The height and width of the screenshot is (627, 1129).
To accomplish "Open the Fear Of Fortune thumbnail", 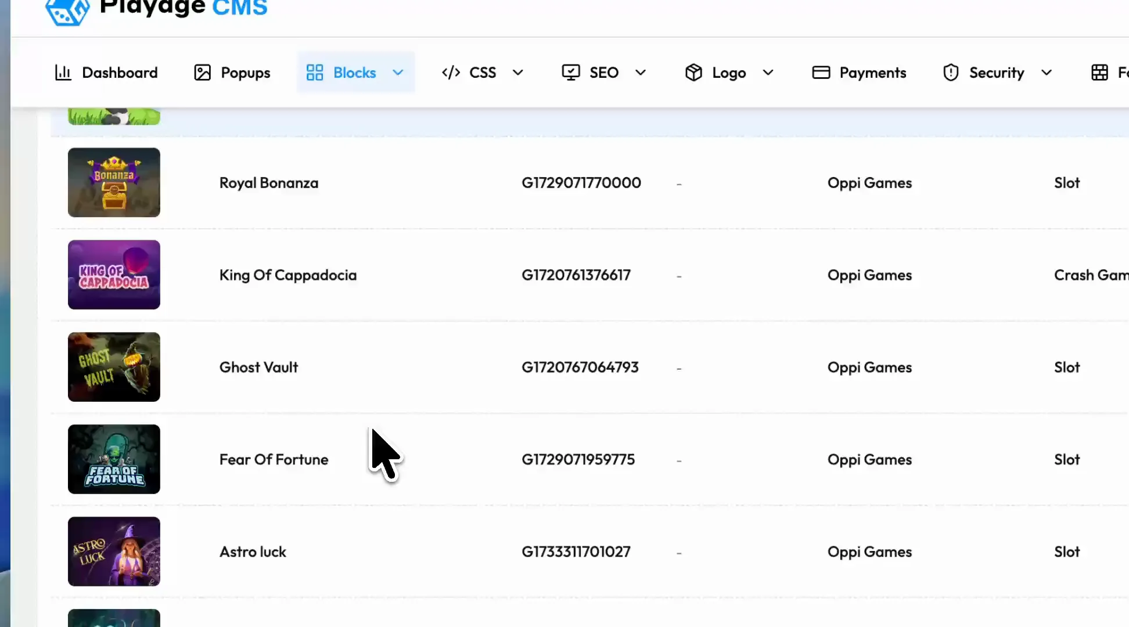I will coord(114,459).
